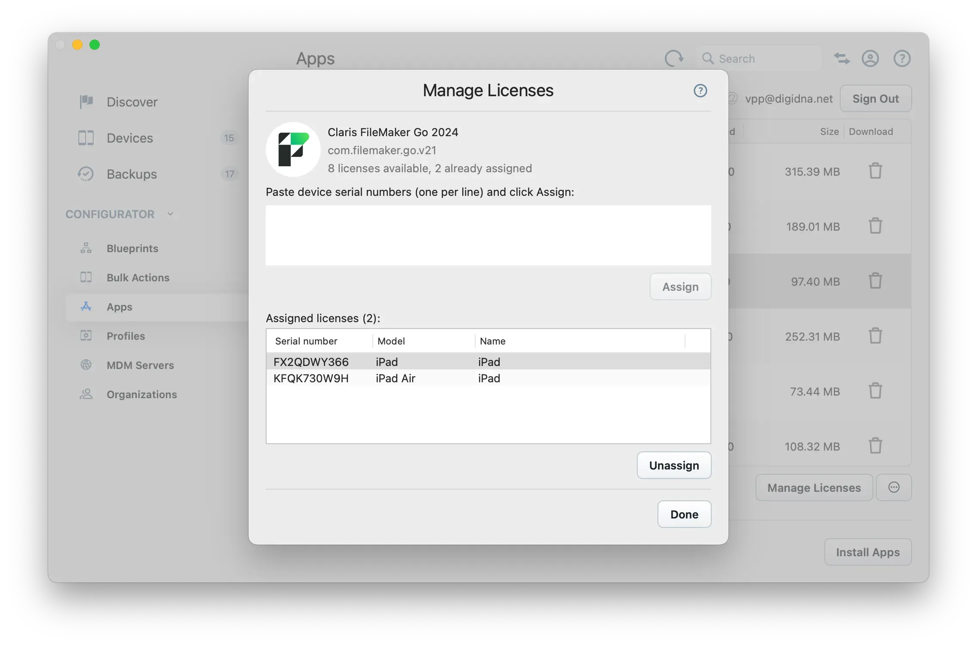Click the Sign Out button
This screenshot has width=977, height=646.
coord(876,98)
